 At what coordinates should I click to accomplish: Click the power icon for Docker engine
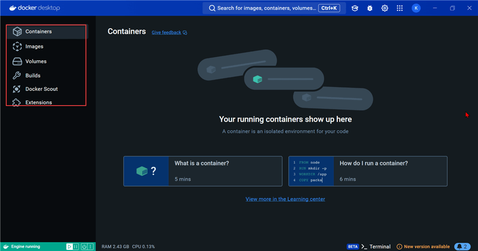click(x=84, y=247)
